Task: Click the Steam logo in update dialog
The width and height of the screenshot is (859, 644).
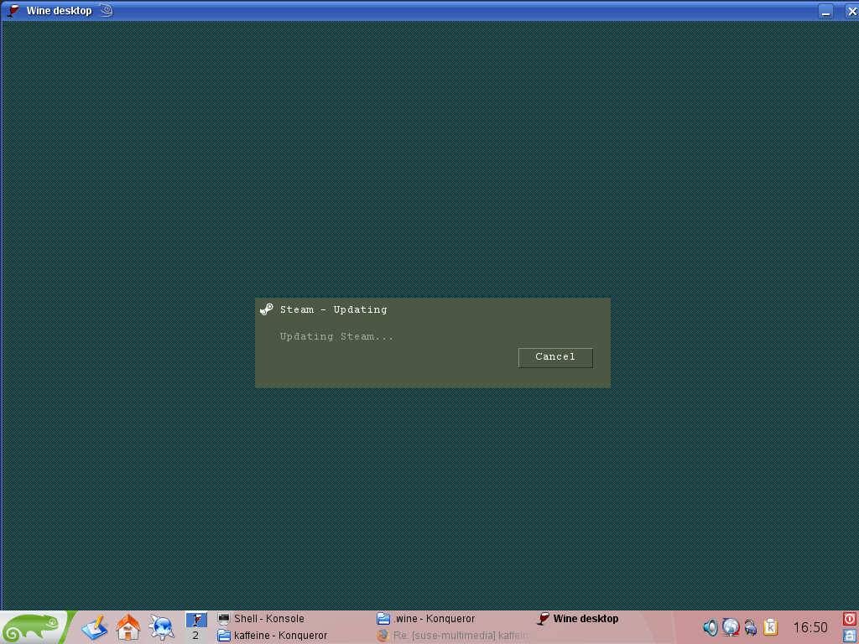Action: pyautogui.click(x=266, y=309)
